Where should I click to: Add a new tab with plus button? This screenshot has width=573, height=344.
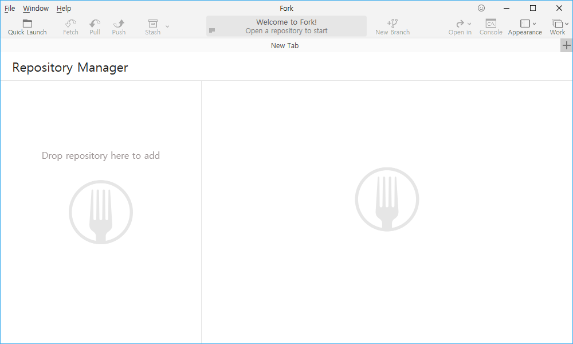567,45
